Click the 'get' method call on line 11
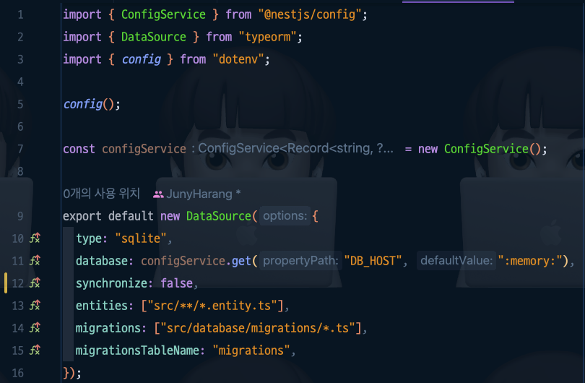Viewport: 585px width, 383px height. click(x=241, y=261)
